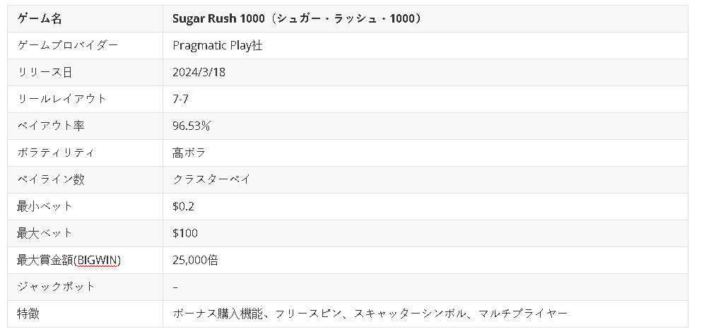Select the 高ボラ volatility value

click(x=189, y=153)
